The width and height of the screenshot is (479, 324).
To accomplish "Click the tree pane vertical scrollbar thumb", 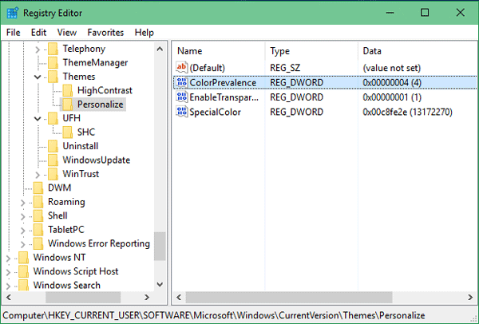I will tap(160, 246).
